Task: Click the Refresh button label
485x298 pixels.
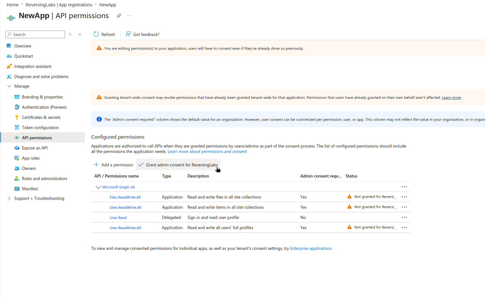Action: click(108, 34)
